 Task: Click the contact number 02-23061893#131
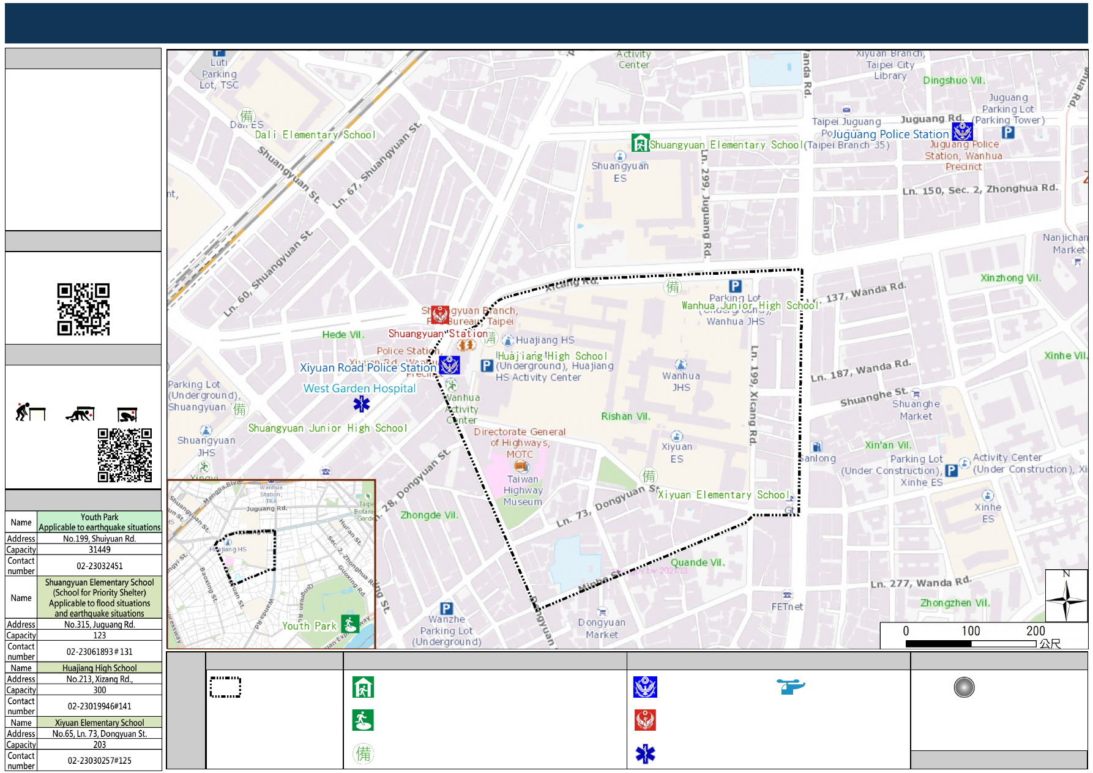tap(99, 652)
